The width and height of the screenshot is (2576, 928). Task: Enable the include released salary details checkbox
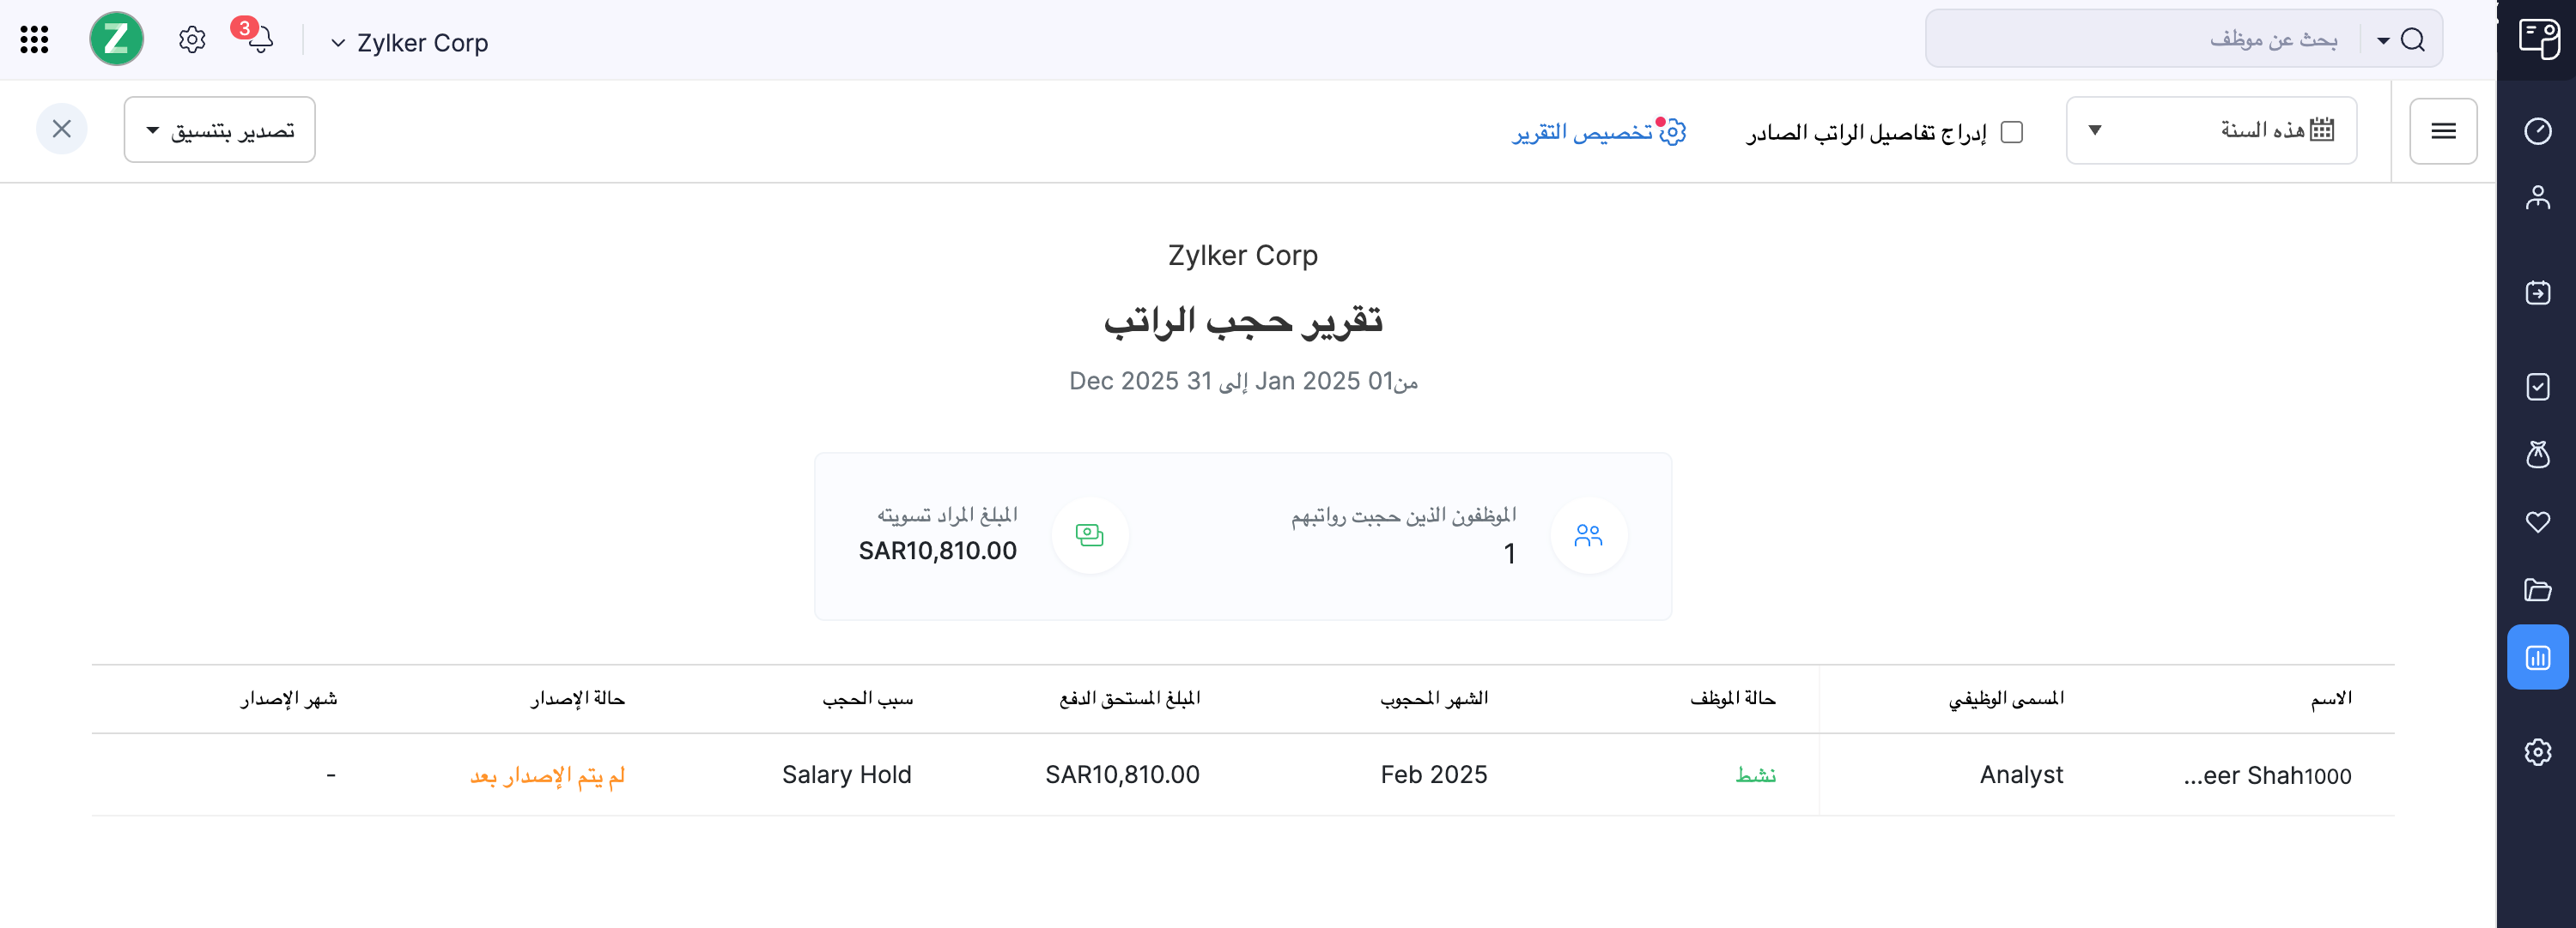2012,132
